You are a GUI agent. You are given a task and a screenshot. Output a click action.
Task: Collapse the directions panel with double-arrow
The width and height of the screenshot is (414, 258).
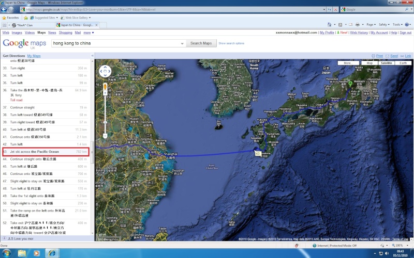click(x=92, y=56)
